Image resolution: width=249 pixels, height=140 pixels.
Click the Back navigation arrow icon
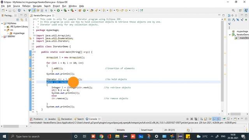126,10
